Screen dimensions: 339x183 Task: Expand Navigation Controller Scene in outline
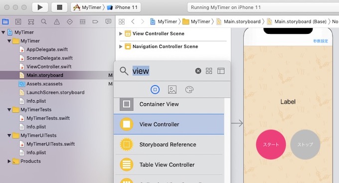click(121, 46)
